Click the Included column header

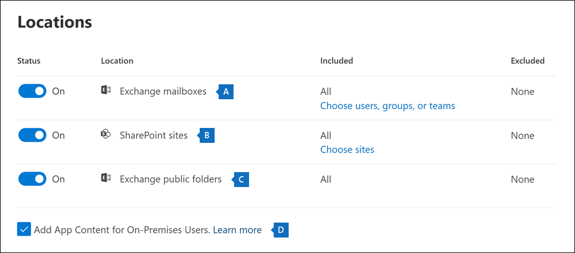337,60
